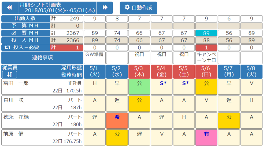Click 徳永 花緑's yellow 公 shift on 5/7

pos(229,121)
